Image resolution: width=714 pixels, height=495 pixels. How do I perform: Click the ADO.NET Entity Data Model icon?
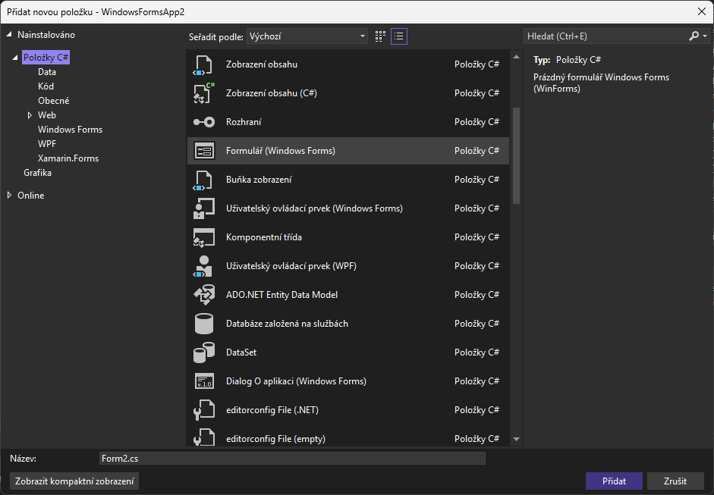pyautogui.click(x=204, y=295)
